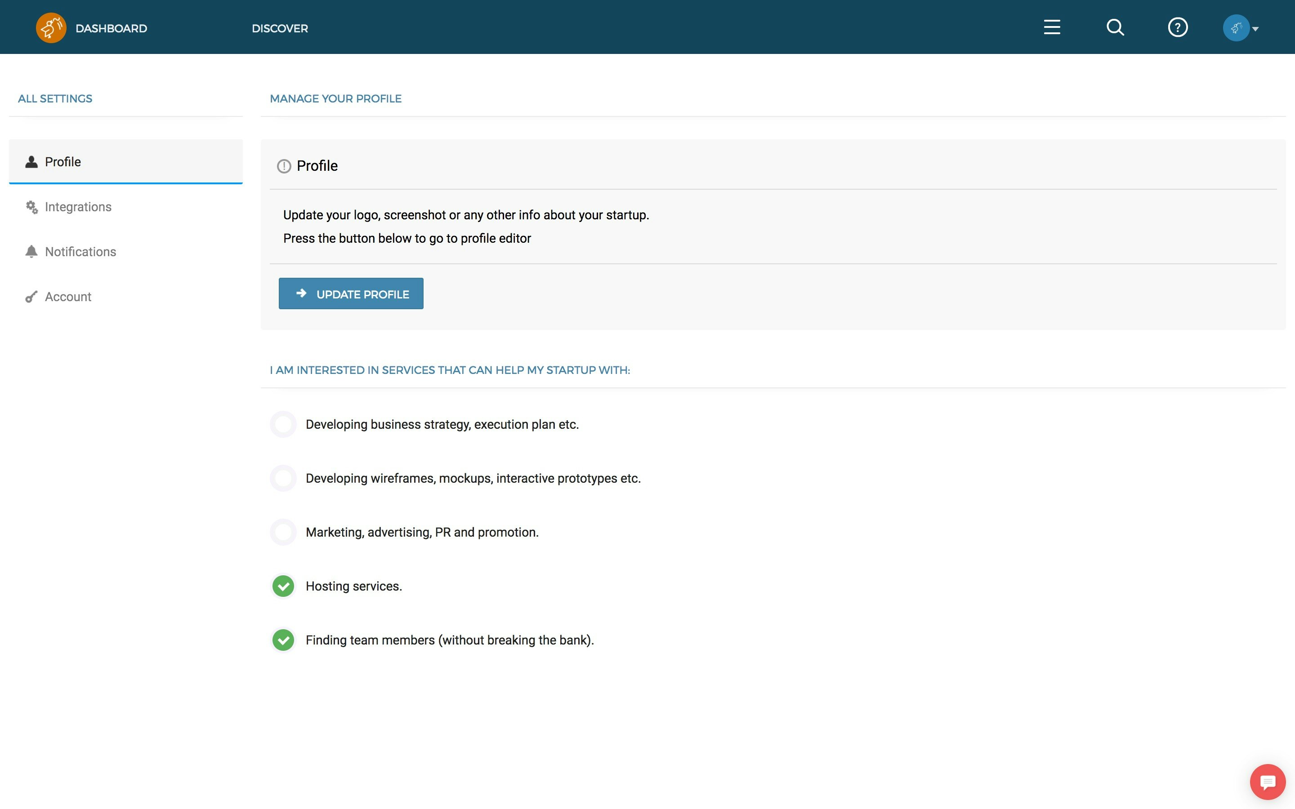The width and height of the screenshot is (1295, 809).
Task: Open the hamburger menu icon
Action: [x=1052, y=27]
